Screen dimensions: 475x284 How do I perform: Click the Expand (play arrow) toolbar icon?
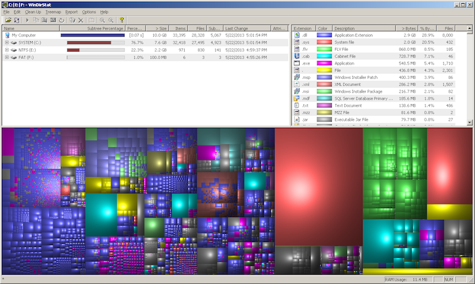click(27, 20)
